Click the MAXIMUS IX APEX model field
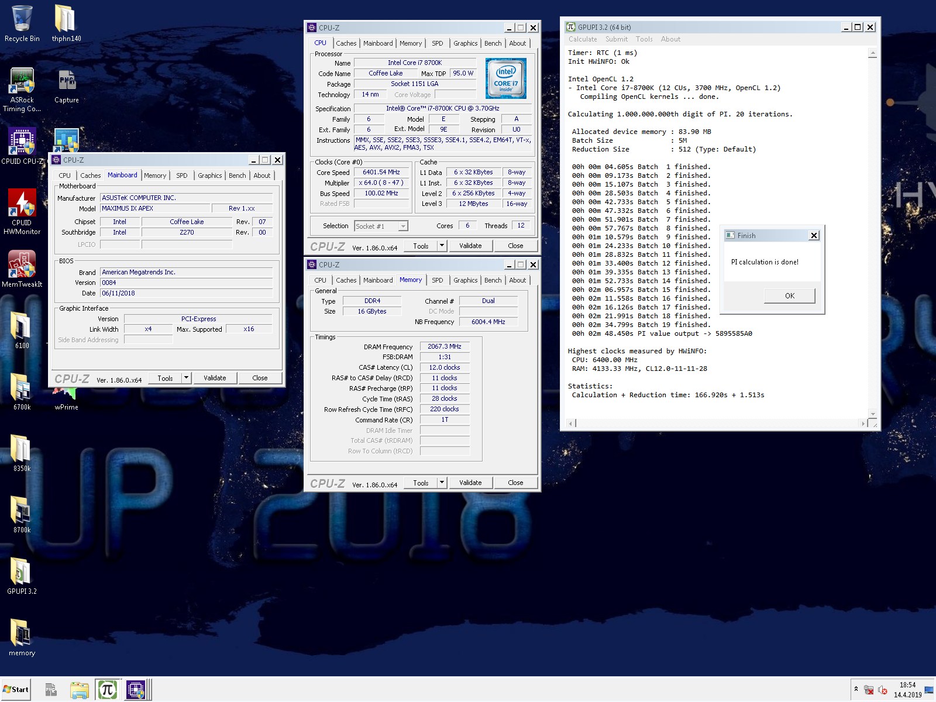 click(155, 208)
